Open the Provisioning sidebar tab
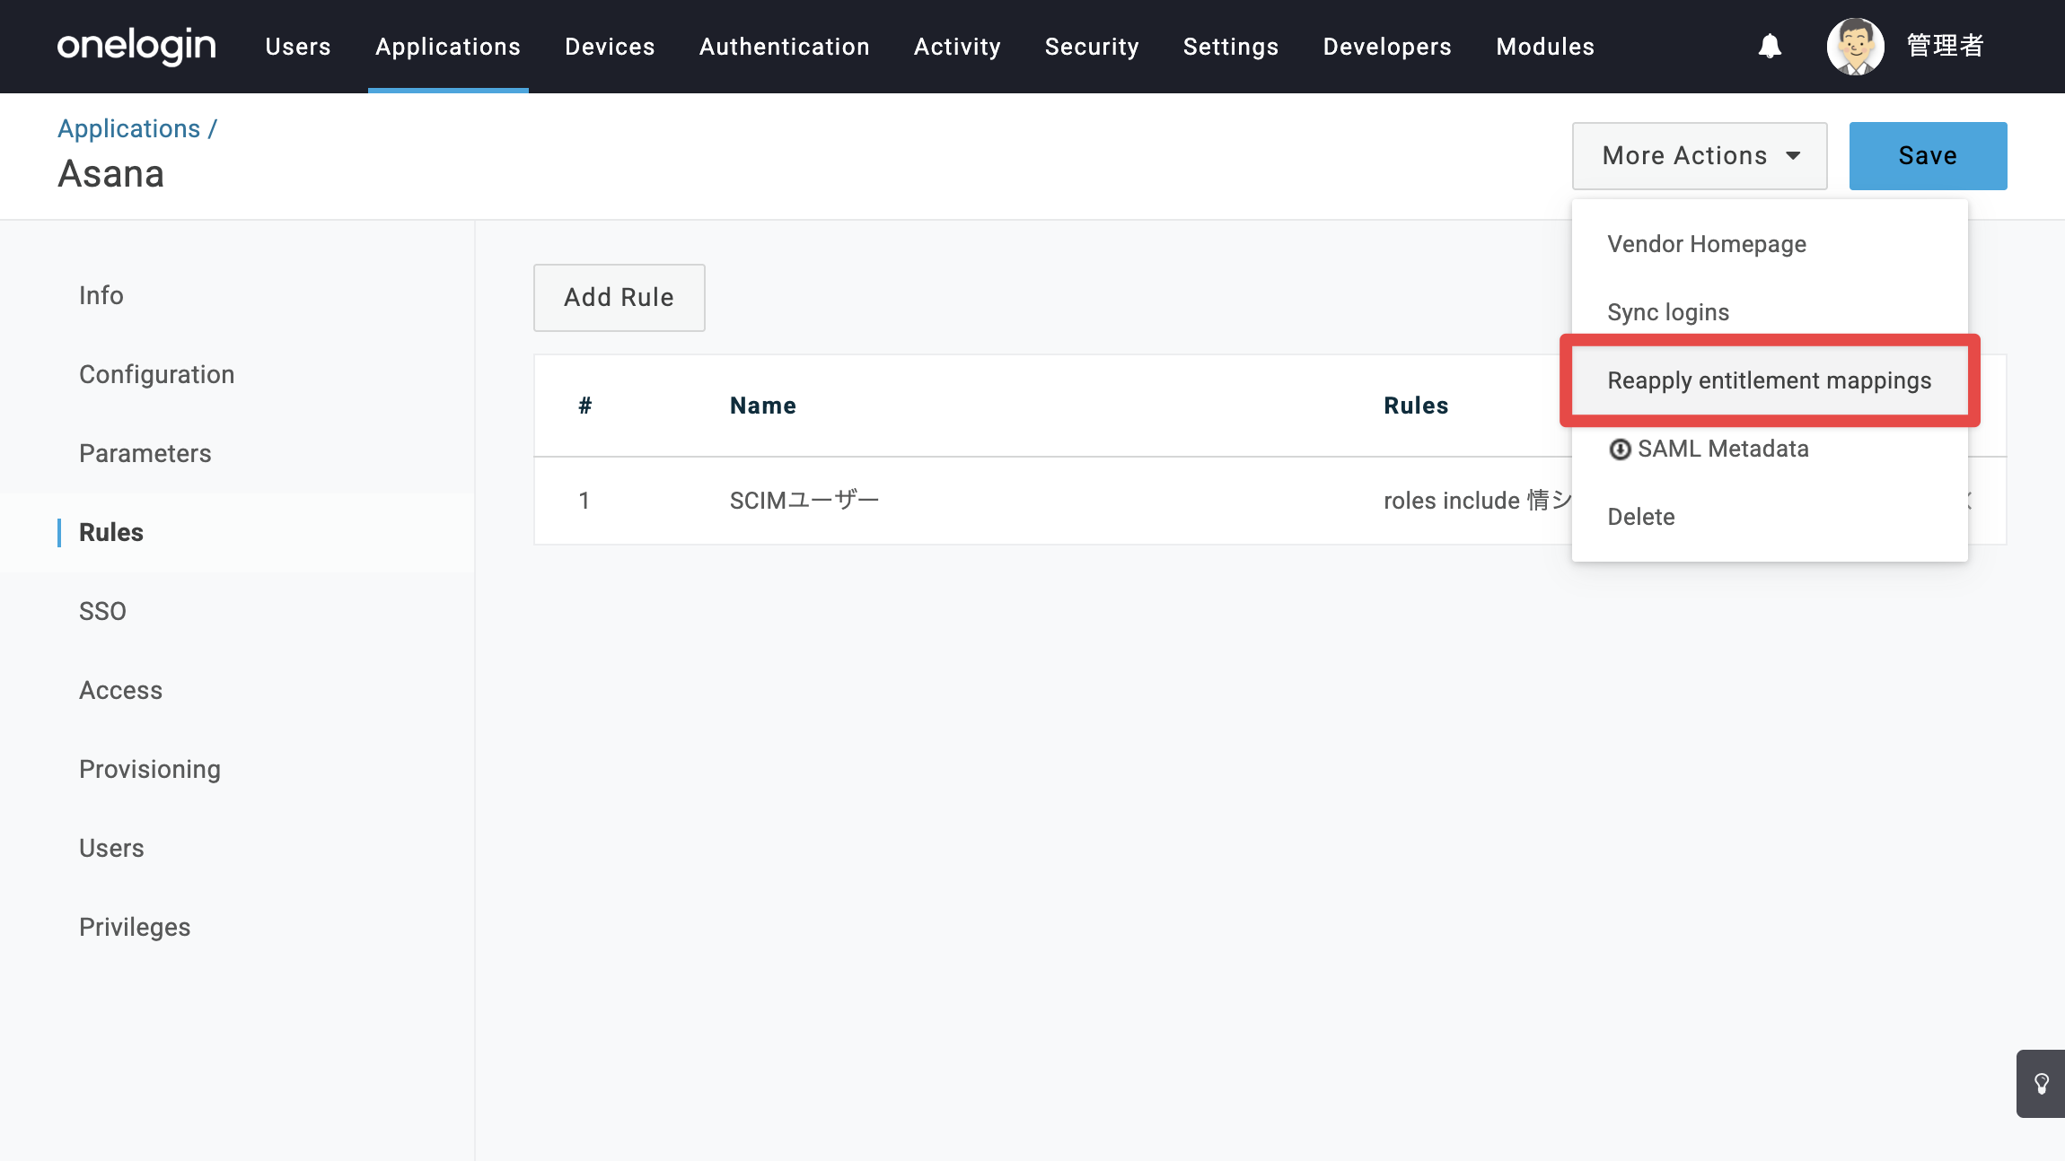The height and width of the screenshot is (1161, 2065). [150, 769]
